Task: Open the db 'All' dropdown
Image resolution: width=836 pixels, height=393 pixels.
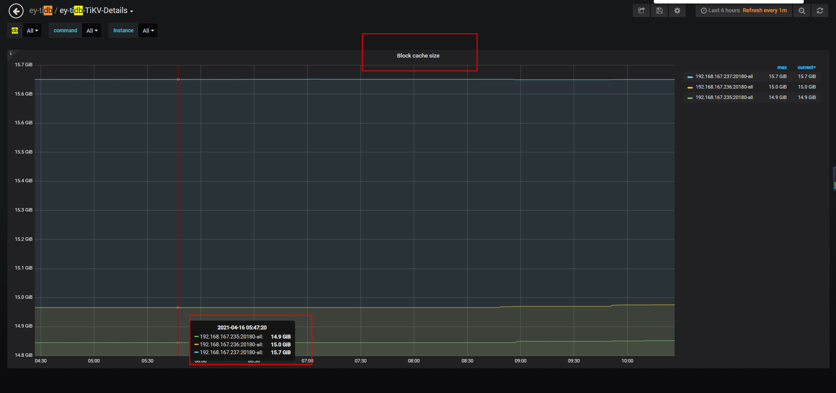Action: (32, 31)
